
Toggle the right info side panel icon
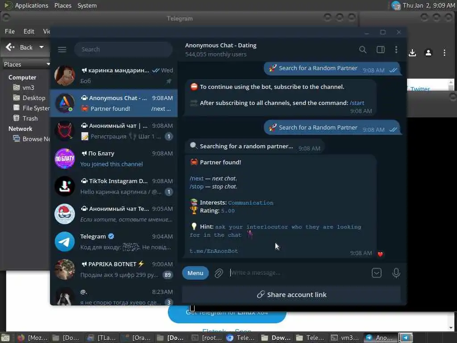tap(380, 50)
